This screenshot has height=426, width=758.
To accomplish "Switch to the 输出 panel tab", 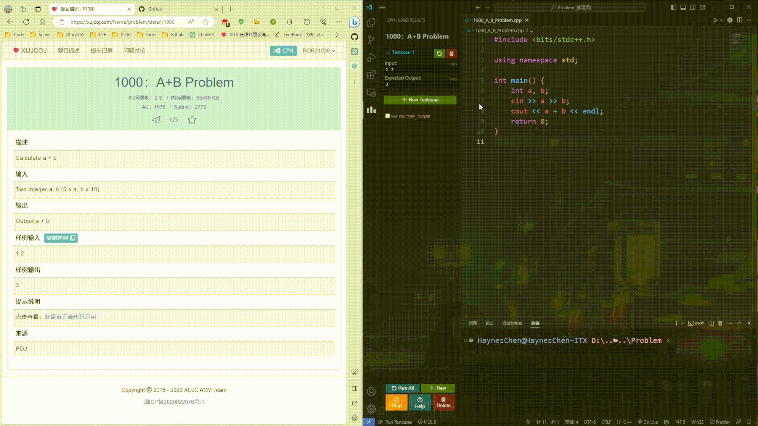I will (x=489, y=323).
